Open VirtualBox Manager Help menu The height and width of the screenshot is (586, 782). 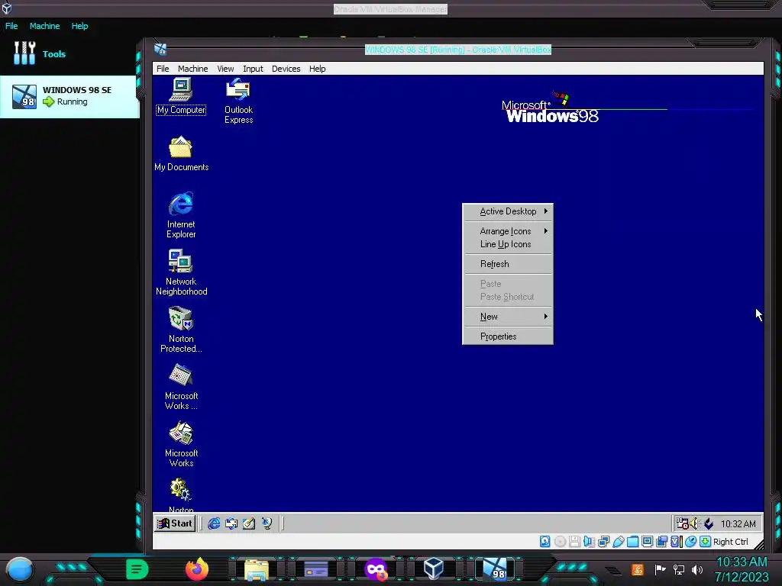[x=79, y=26]
